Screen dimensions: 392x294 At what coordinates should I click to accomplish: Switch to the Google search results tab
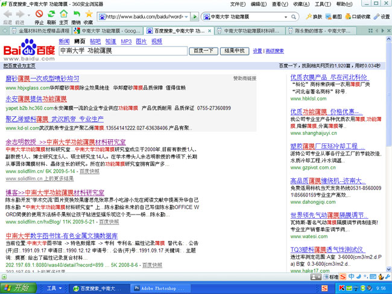click(x=108, y=31)
